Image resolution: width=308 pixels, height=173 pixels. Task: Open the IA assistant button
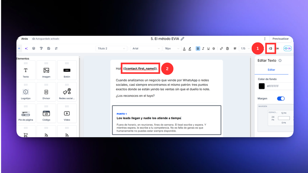[x=288, y=48]
